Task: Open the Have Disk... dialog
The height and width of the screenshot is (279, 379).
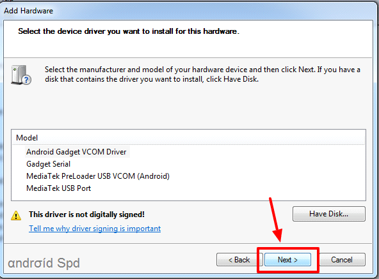Action: click(x=328, y=214)
